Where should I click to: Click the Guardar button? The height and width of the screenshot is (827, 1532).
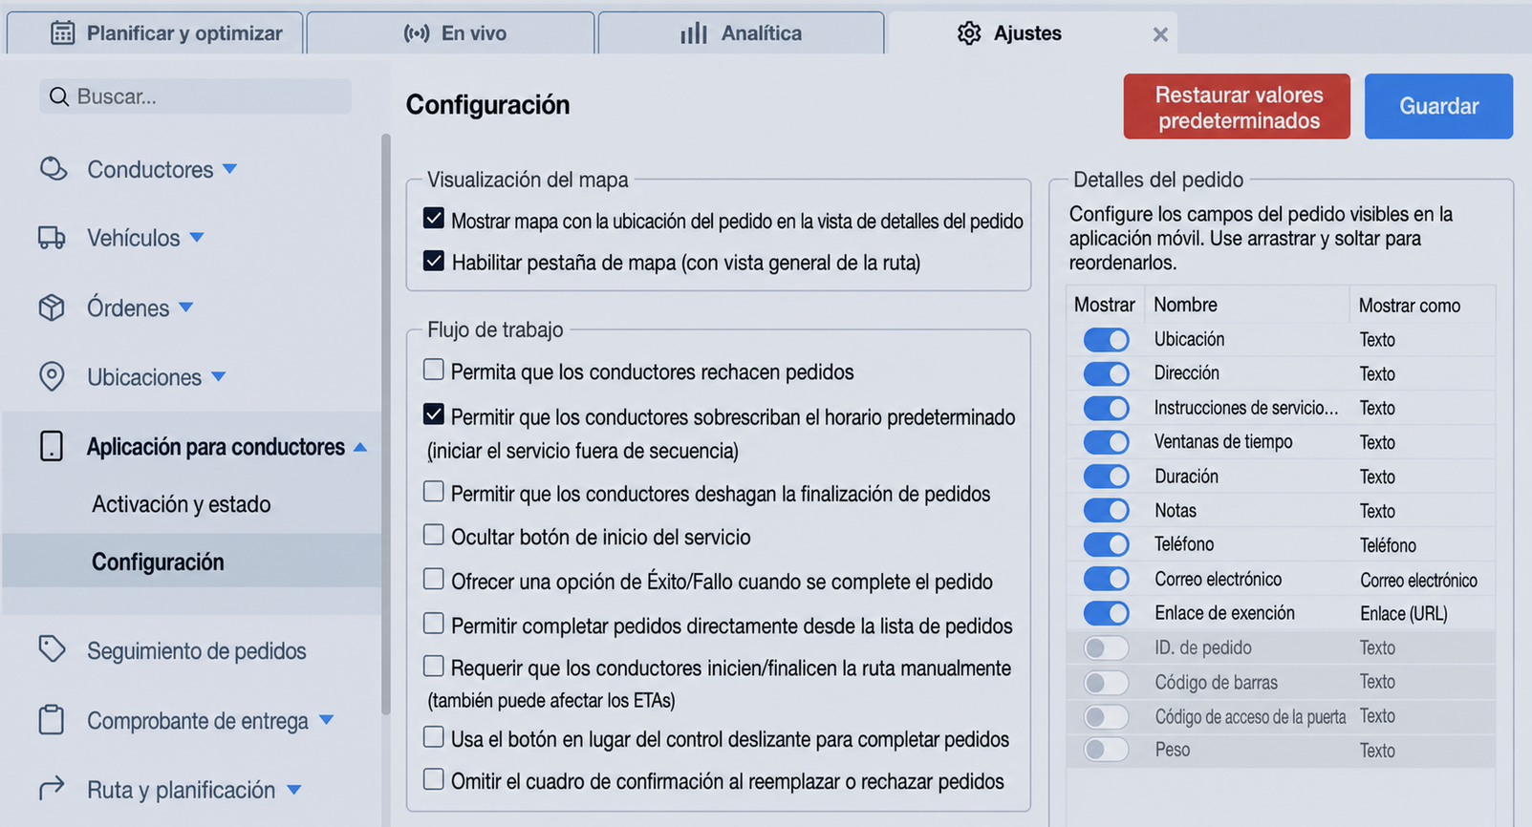[x=1438, y=106]
